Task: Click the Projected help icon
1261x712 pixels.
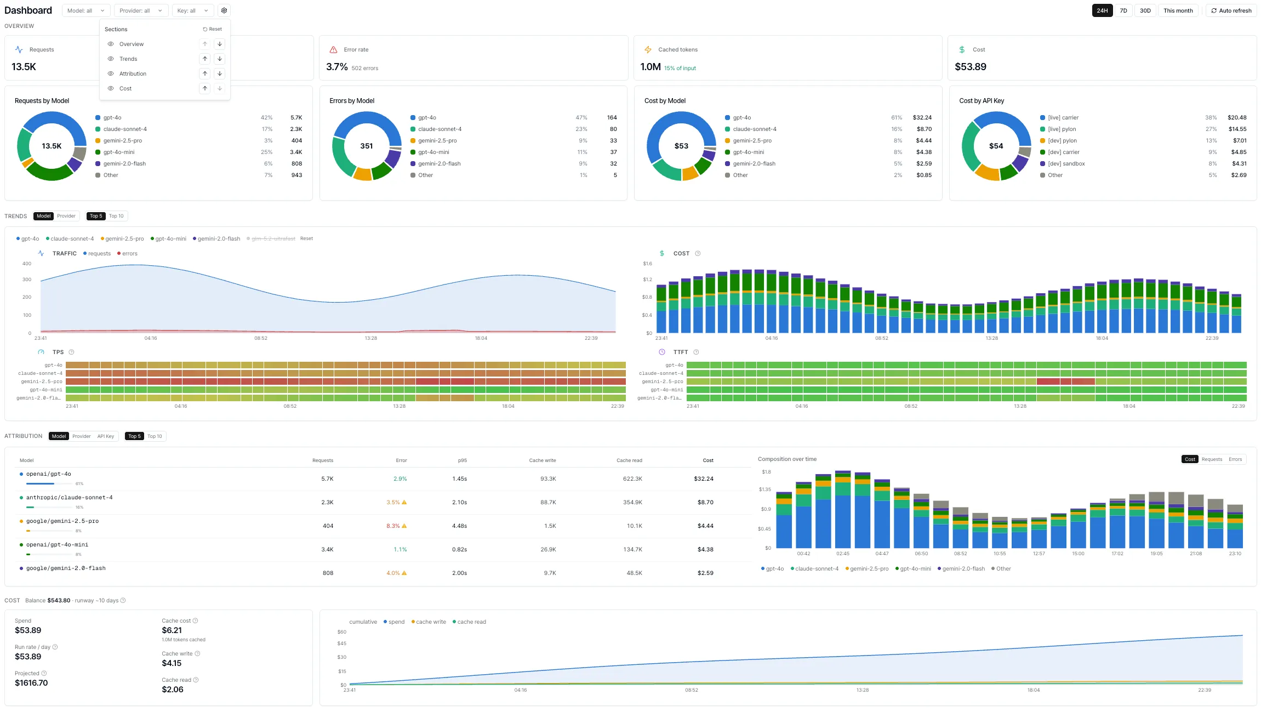Action: tap(44, 673)
